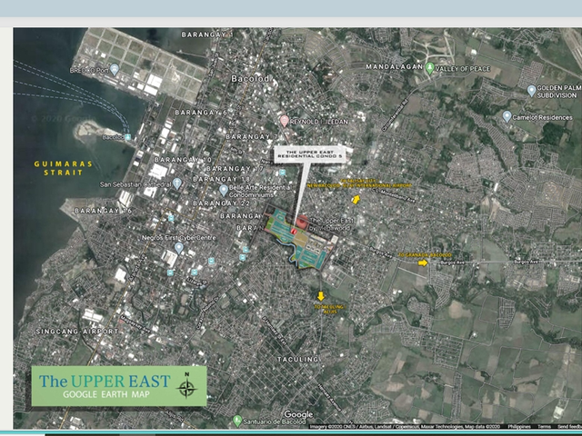The height and width of the screenshot is (436, 582).
Task: Click the BARANGAY 1 label
Action: click(x=206, y=35)
